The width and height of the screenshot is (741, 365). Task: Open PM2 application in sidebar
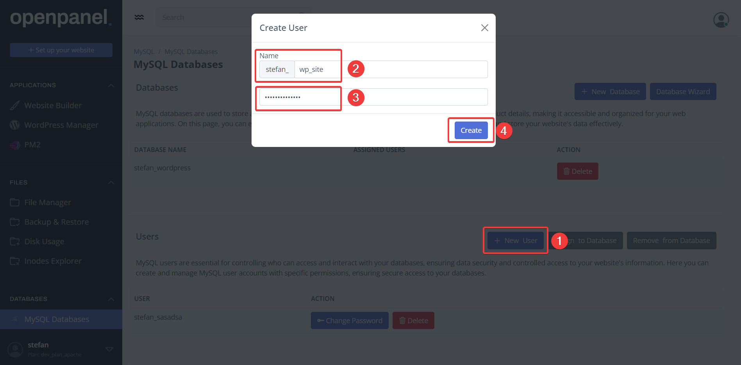32,145
